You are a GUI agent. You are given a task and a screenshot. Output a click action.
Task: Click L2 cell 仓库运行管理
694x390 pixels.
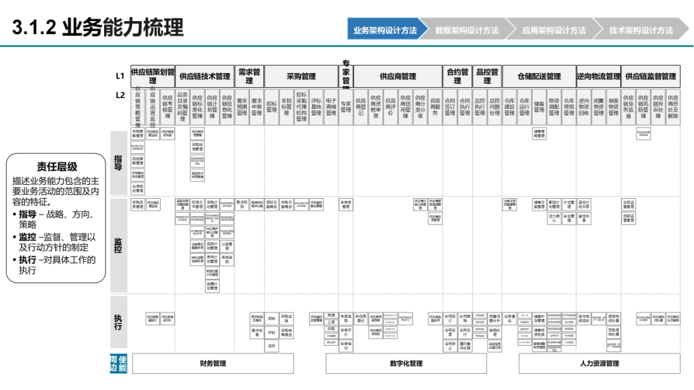(x=524, y=107)
